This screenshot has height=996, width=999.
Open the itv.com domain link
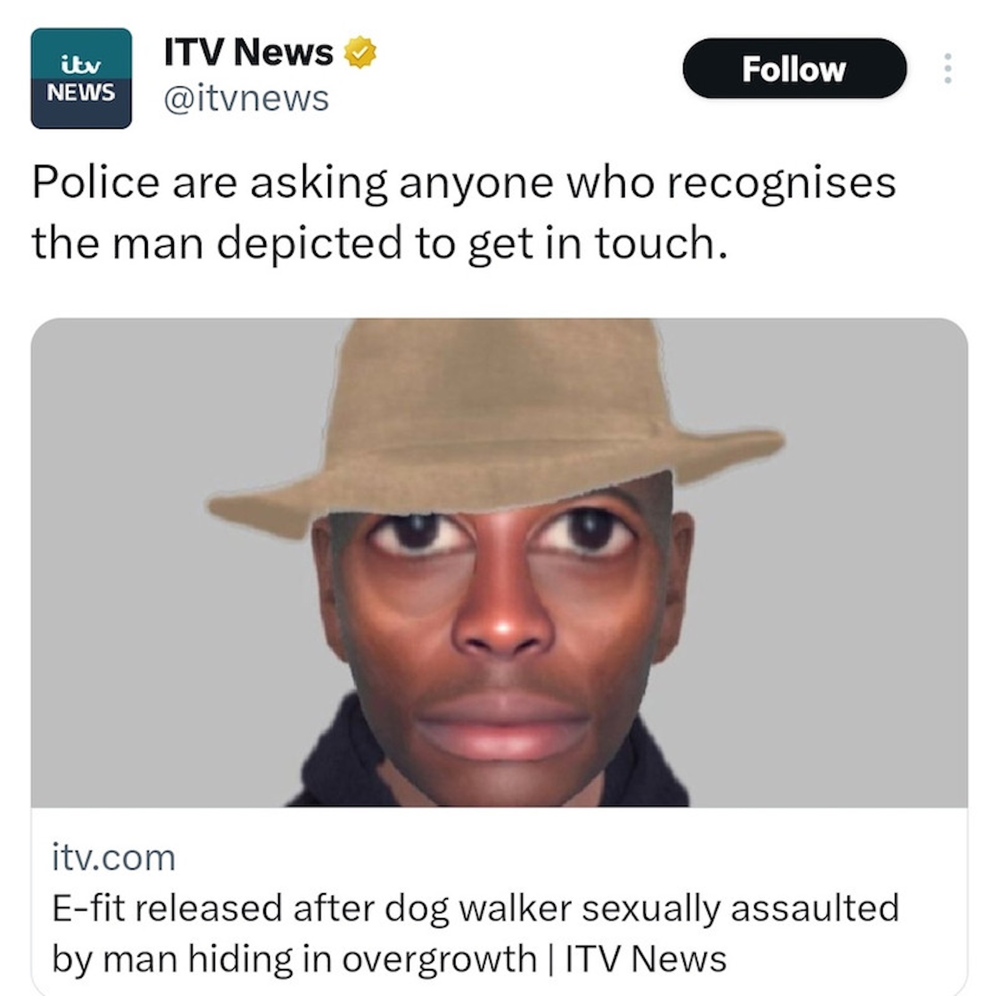point(114,859)
